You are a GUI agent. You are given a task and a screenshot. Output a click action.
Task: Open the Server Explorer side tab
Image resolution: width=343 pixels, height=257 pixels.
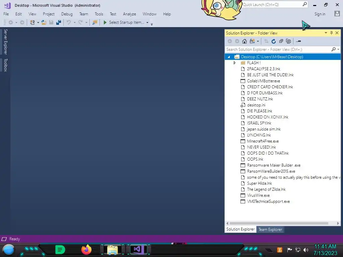(5, 42)
